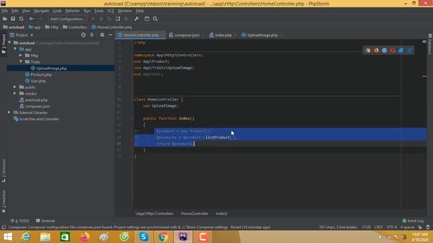Screen dimensions: 433x243
Task: Open the Structure side tool window tab
Action: coord(3,170)
